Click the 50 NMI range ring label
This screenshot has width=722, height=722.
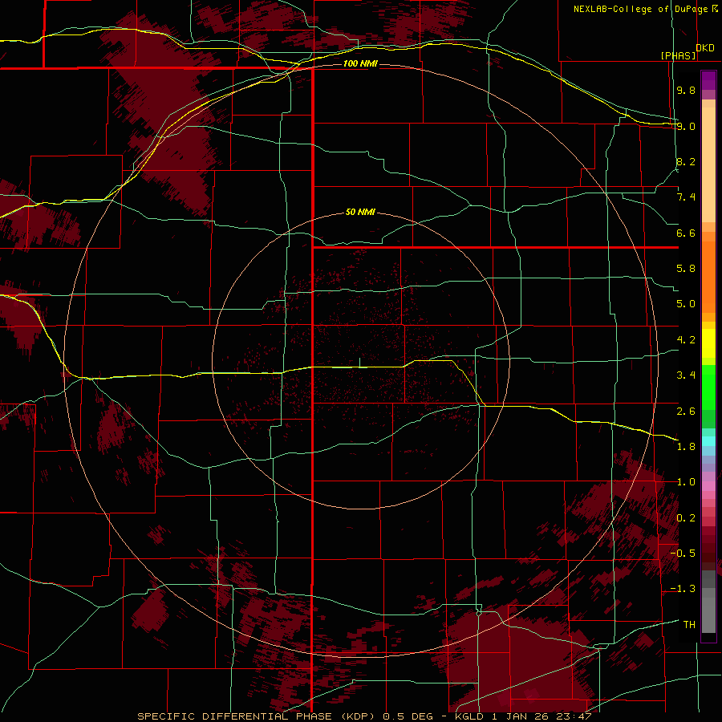[360, 213]
